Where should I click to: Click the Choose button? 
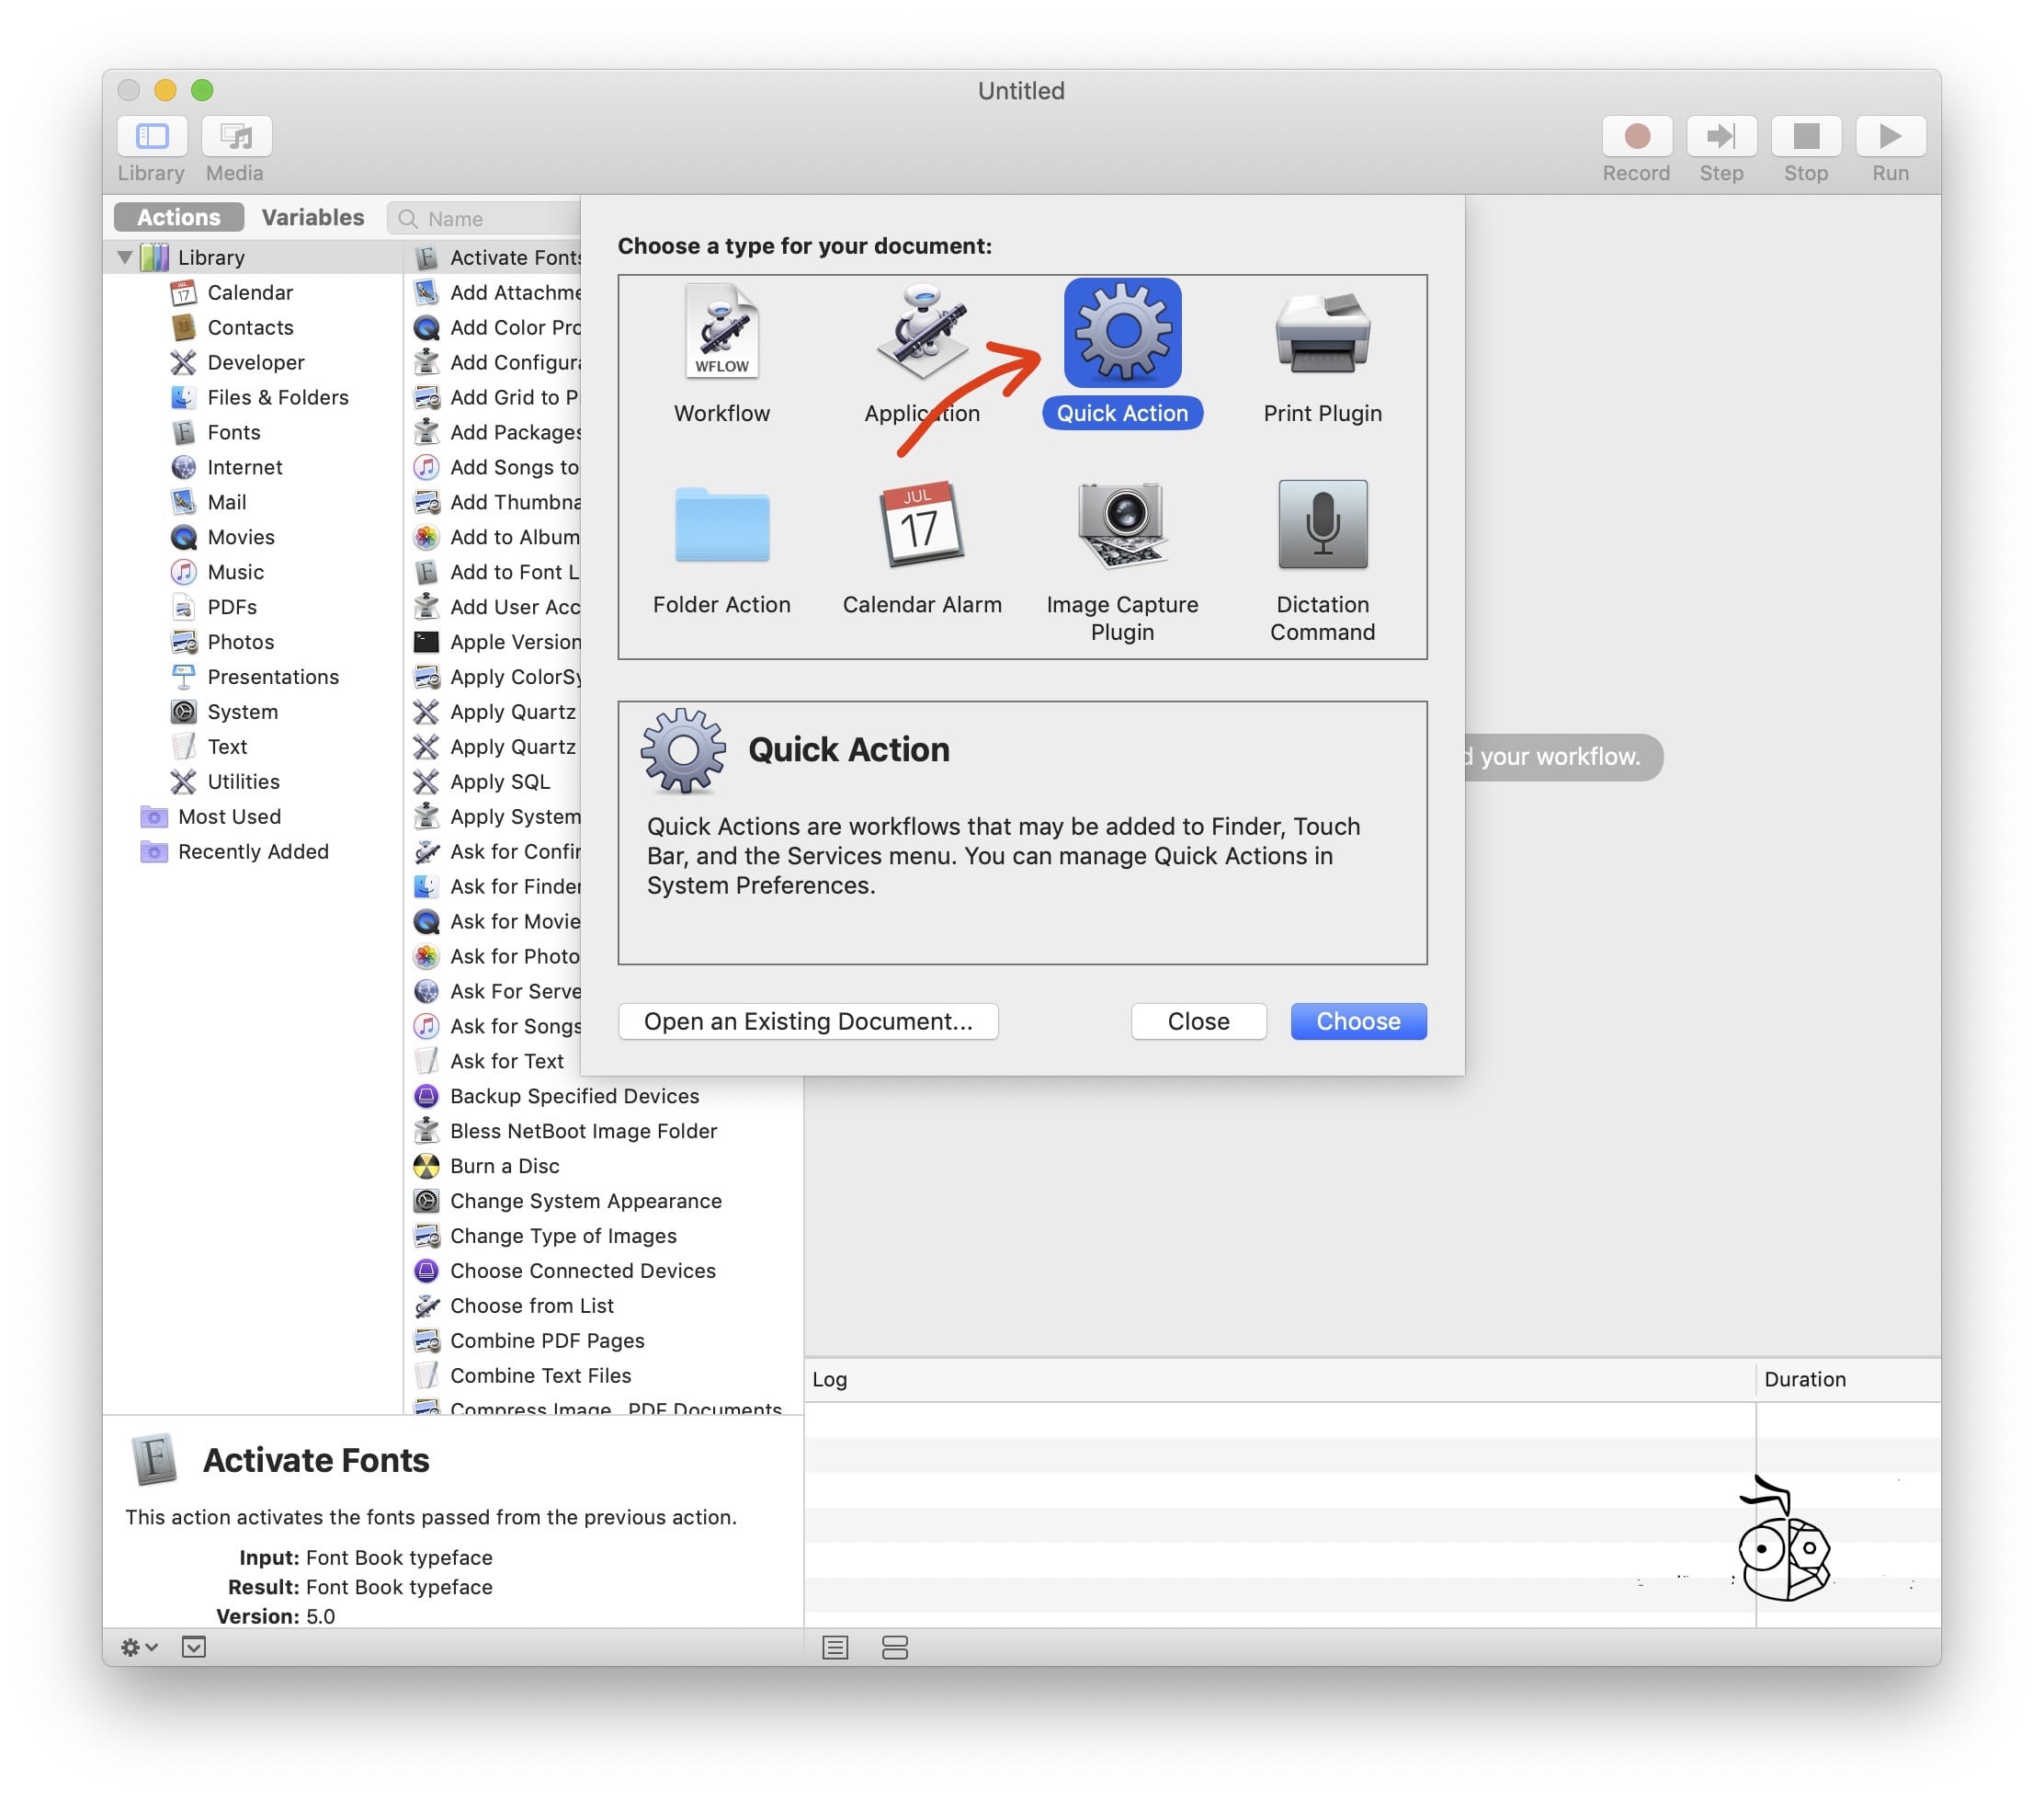point(1357,1021)
